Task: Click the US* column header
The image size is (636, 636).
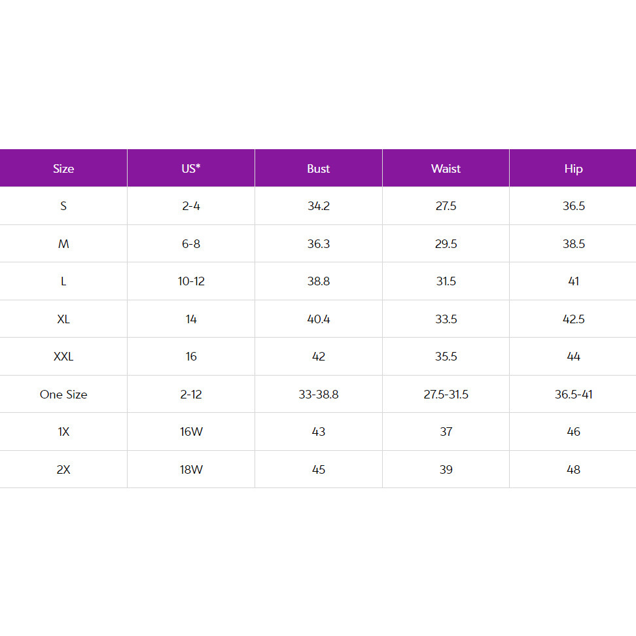Action: click(191, 168)
